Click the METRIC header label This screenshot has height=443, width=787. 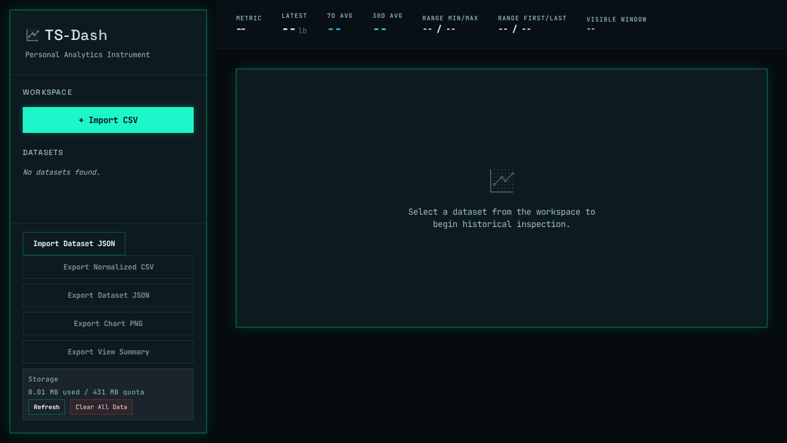(x=249, y=18)
